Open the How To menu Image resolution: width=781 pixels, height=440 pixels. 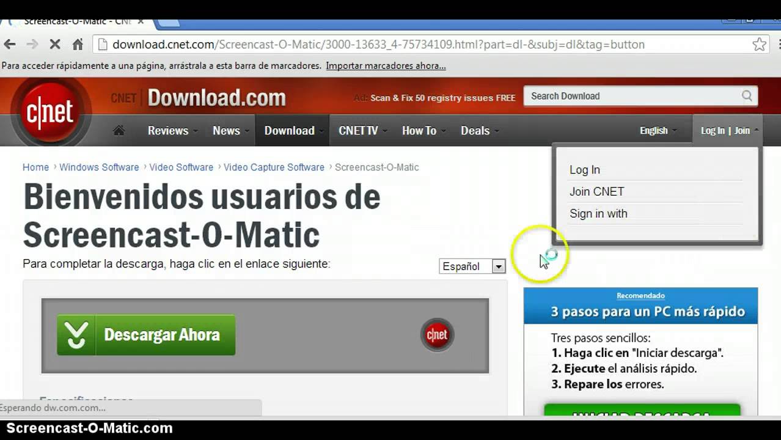pos(424,130)
